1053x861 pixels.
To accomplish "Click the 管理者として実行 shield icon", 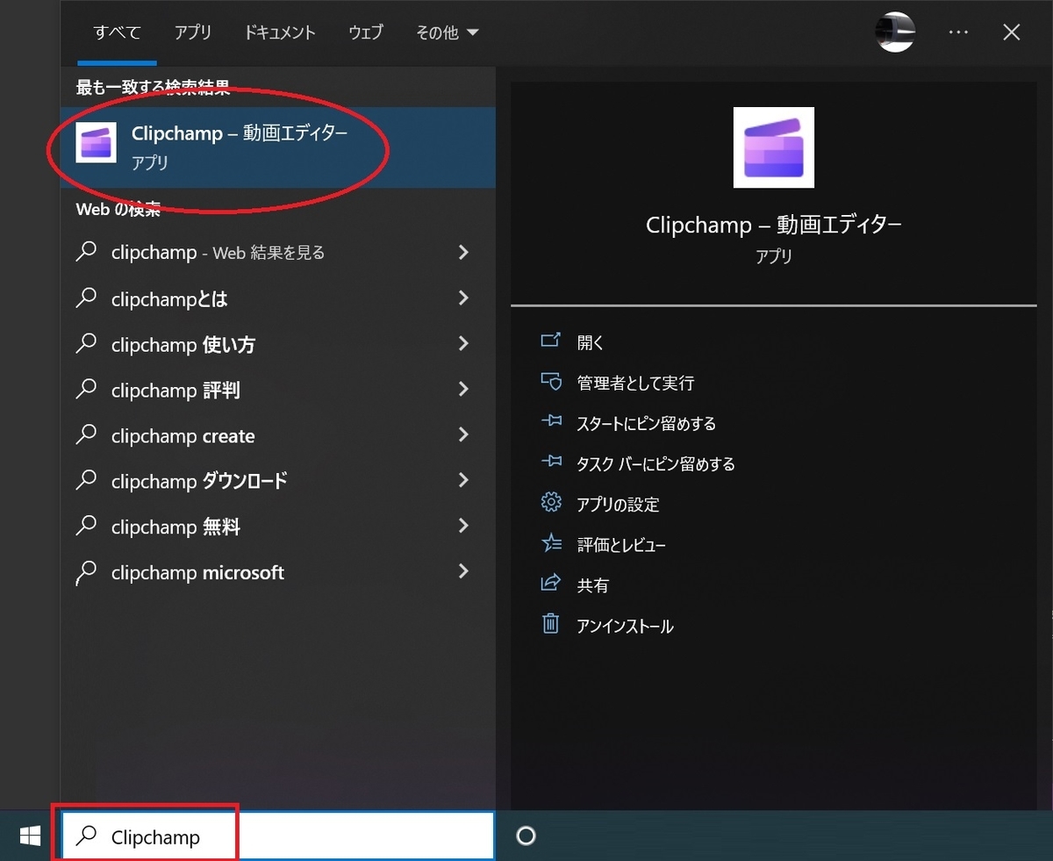I will tap(551, 383).
